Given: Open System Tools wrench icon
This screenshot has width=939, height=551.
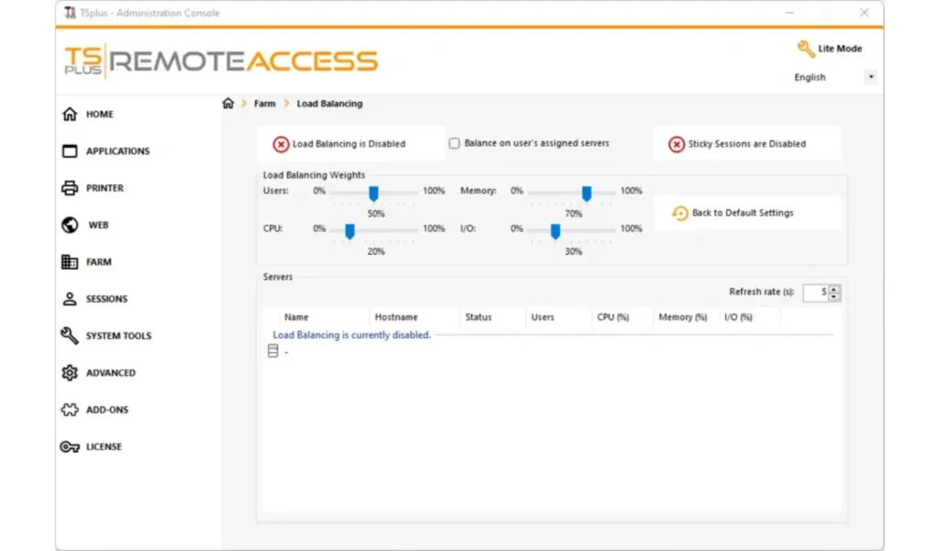Looking at the screenshot, I should pyautogui.click(x=70, y=336).
